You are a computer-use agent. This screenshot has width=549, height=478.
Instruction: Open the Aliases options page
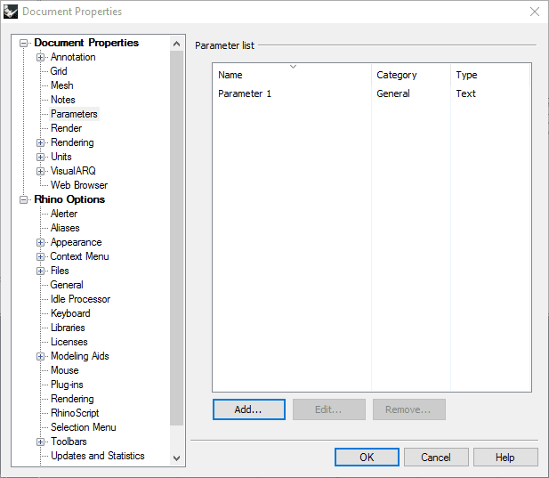click(x=65, y=228)
